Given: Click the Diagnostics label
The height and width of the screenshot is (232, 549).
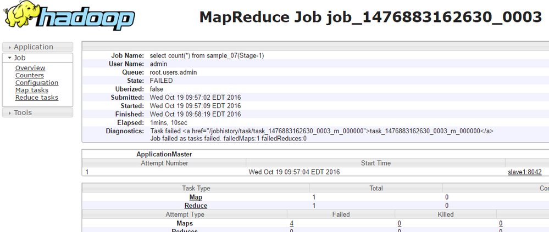Looking at the screenshot, I should pos(125,131).
